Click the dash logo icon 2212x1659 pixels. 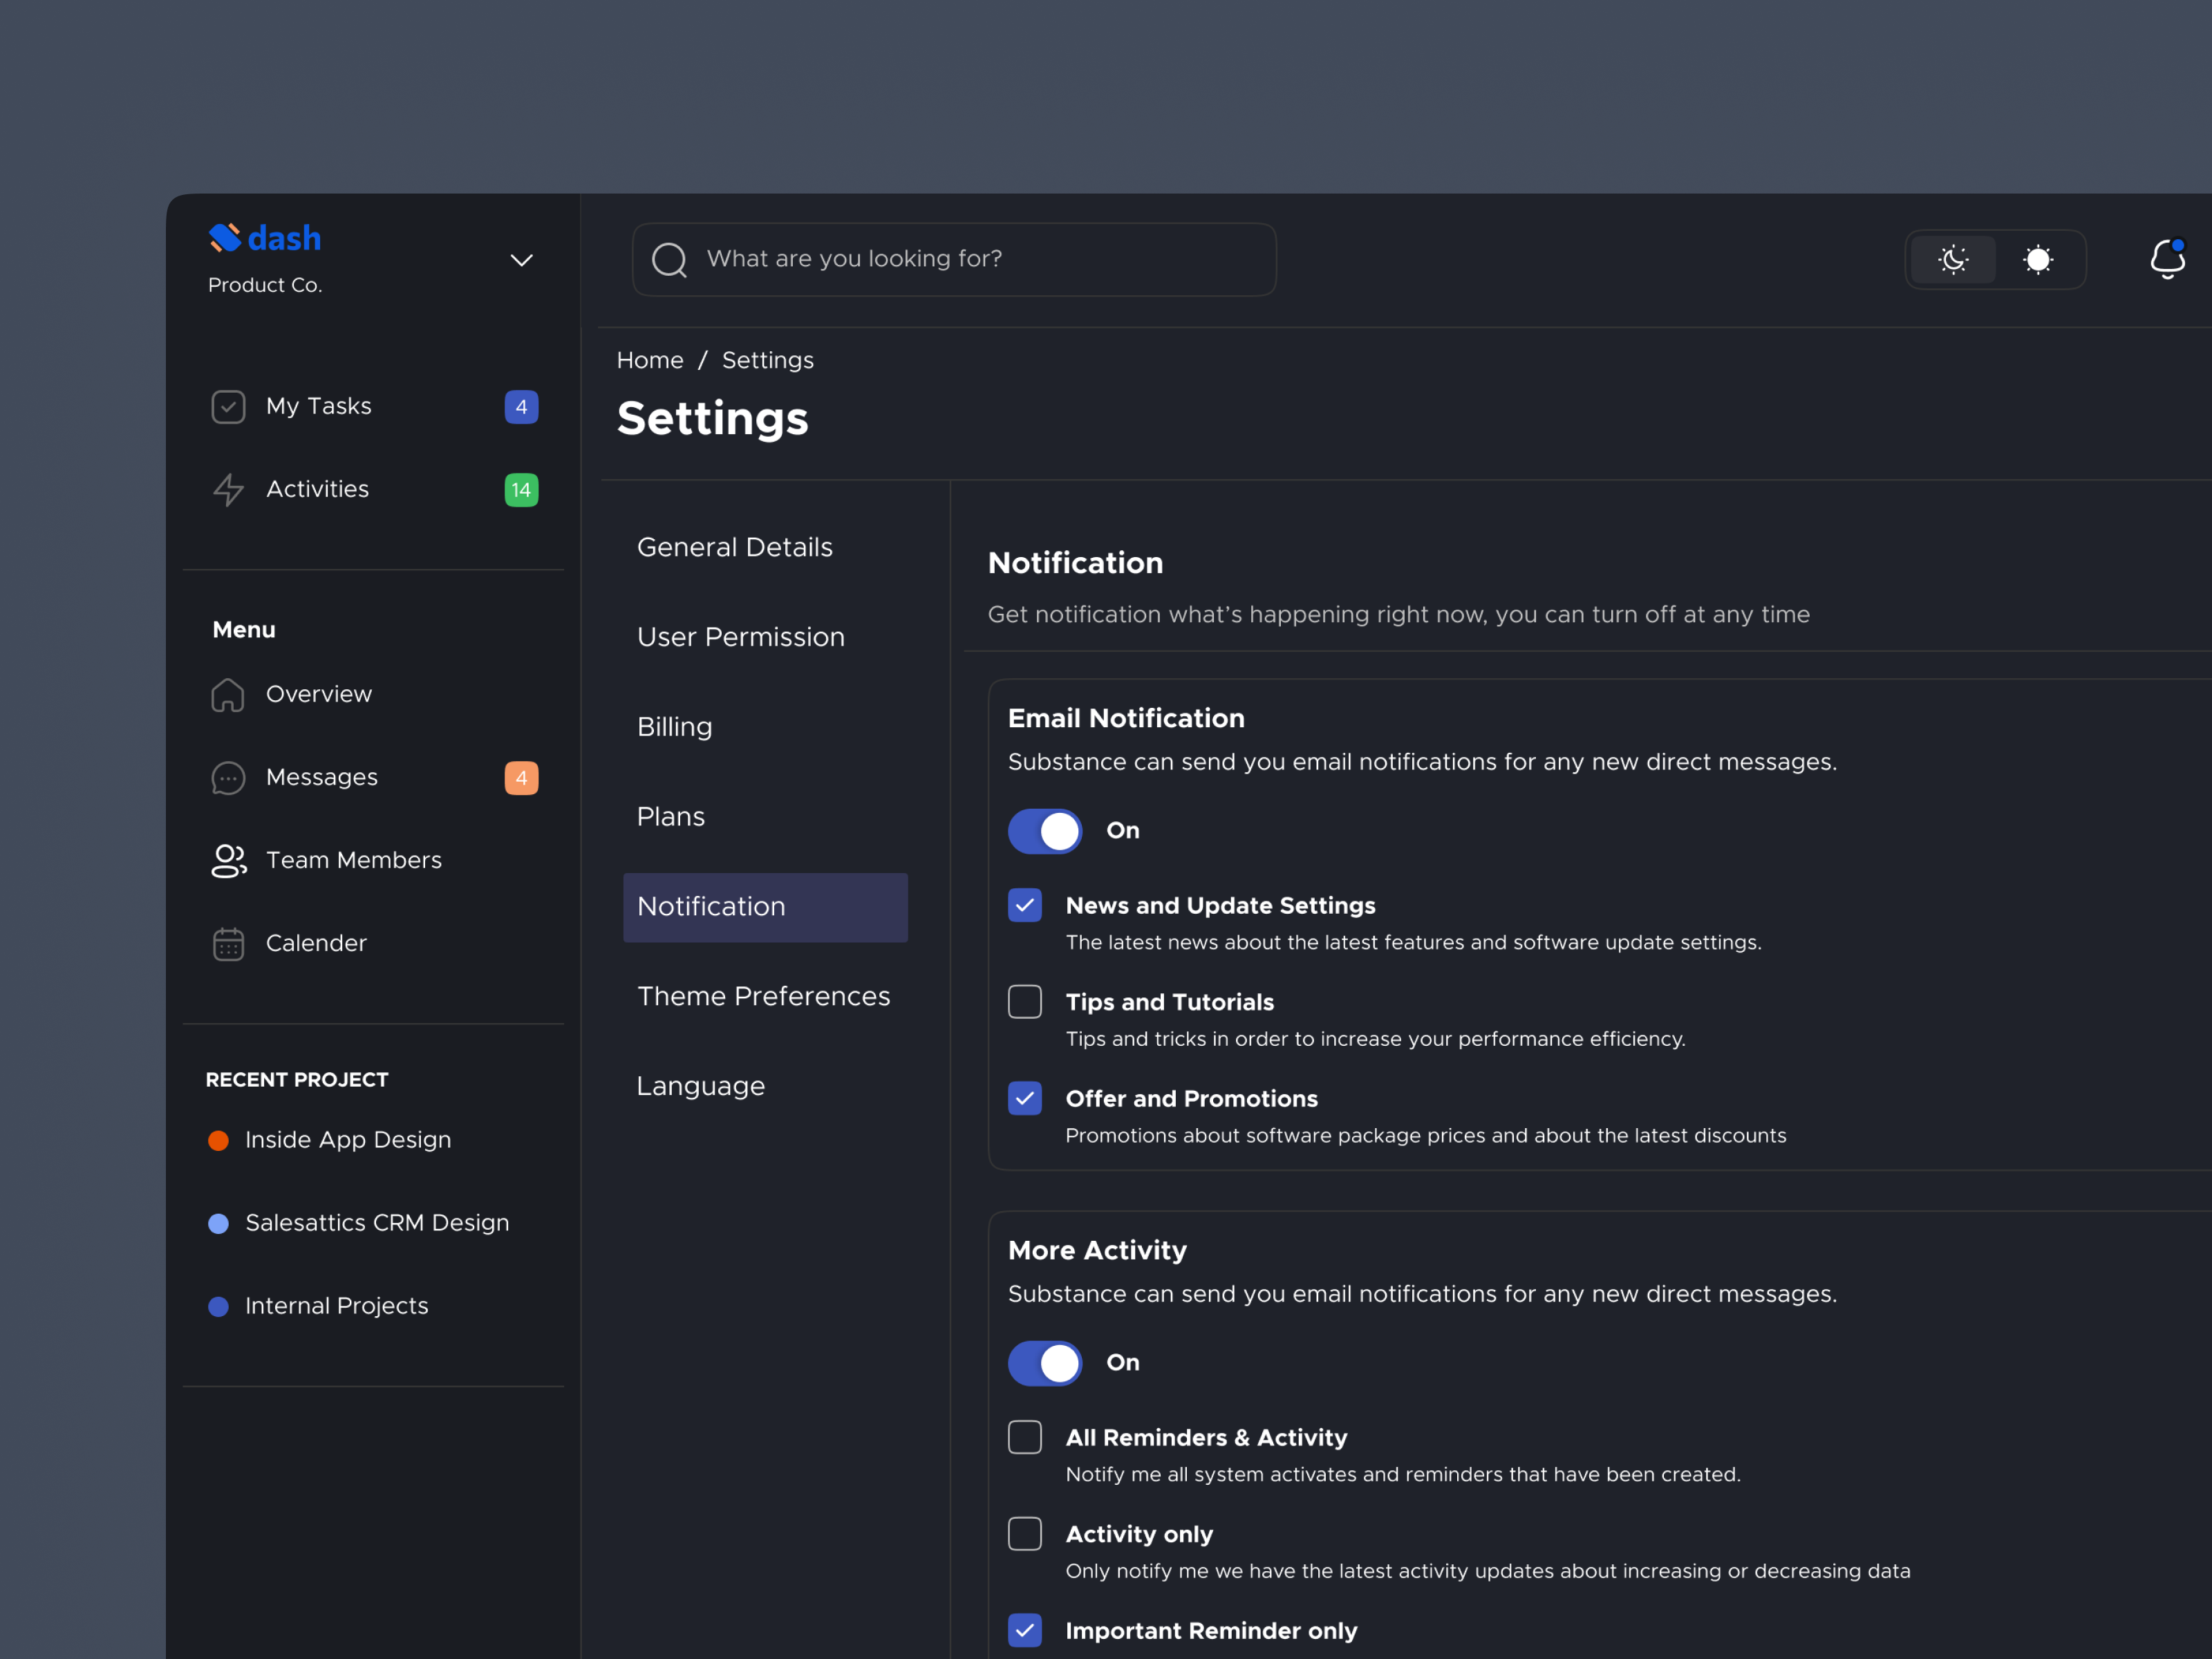pos(226,237)
